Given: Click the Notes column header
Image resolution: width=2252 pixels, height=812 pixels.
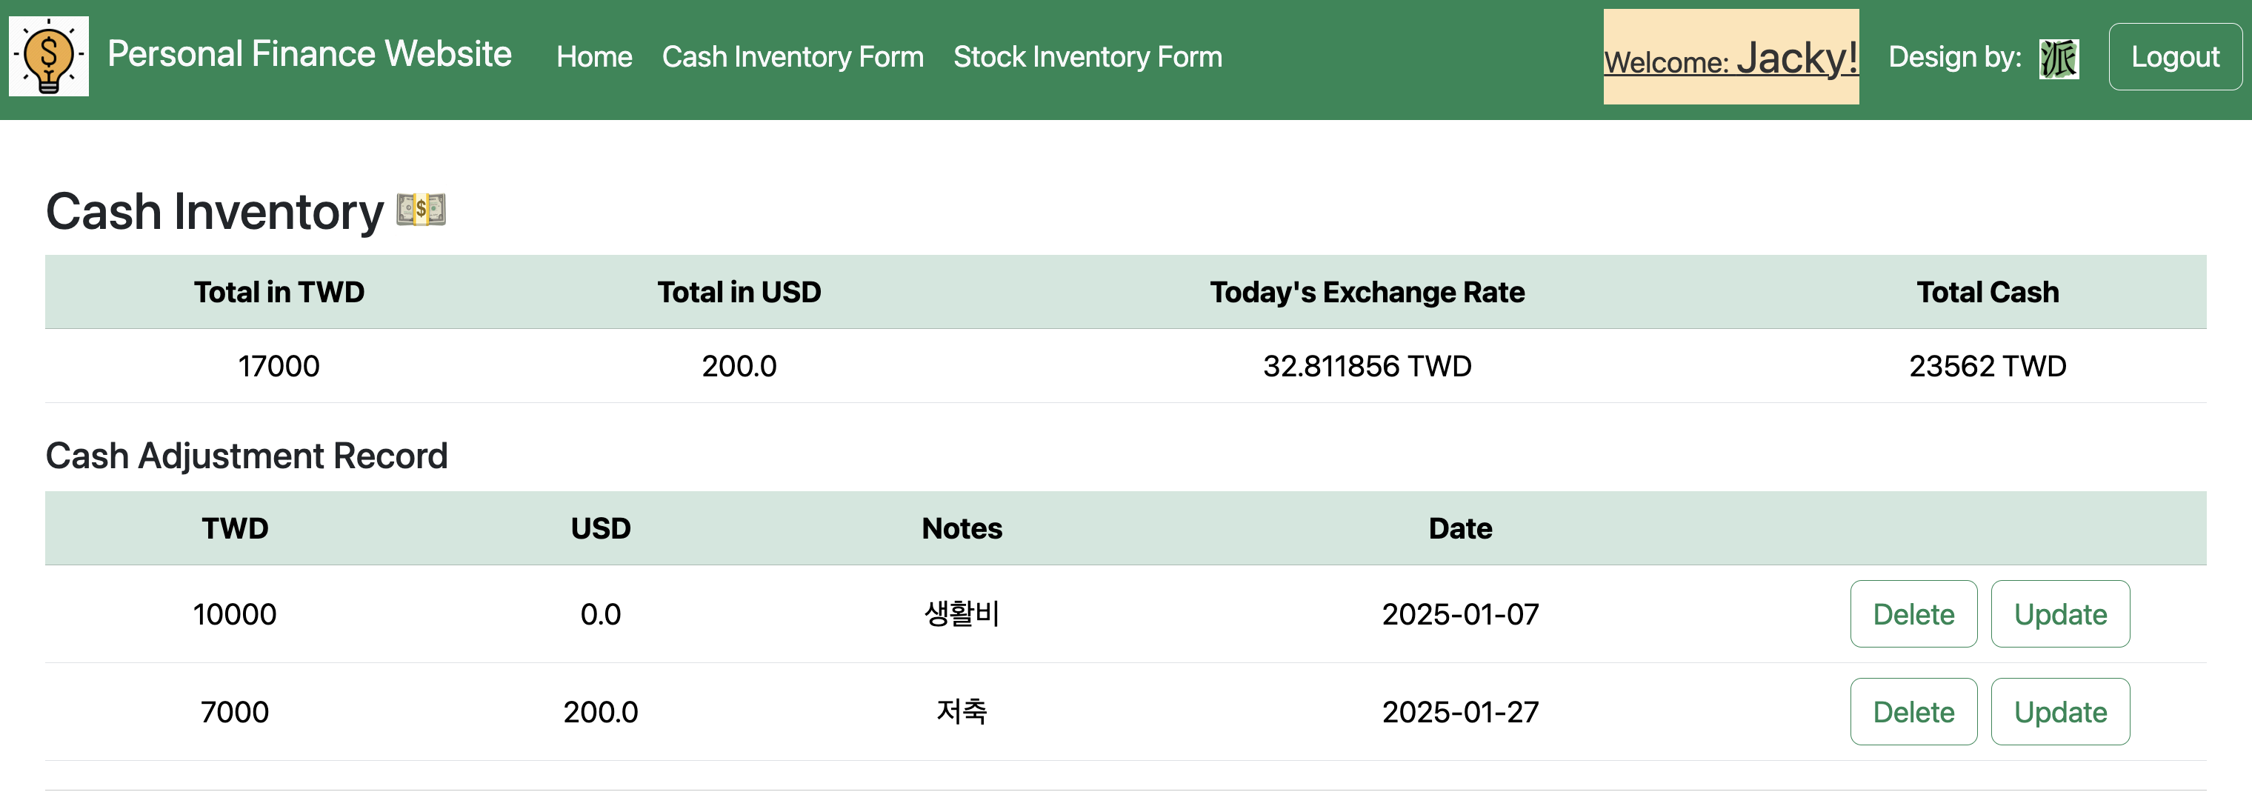Looking at the screenshot, I should click(962, 528).
